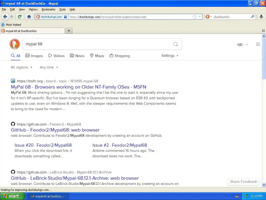Open the DuckDuckGo hamburger menu
Viewport: 266px width, 200px height.
click(258, 44)
